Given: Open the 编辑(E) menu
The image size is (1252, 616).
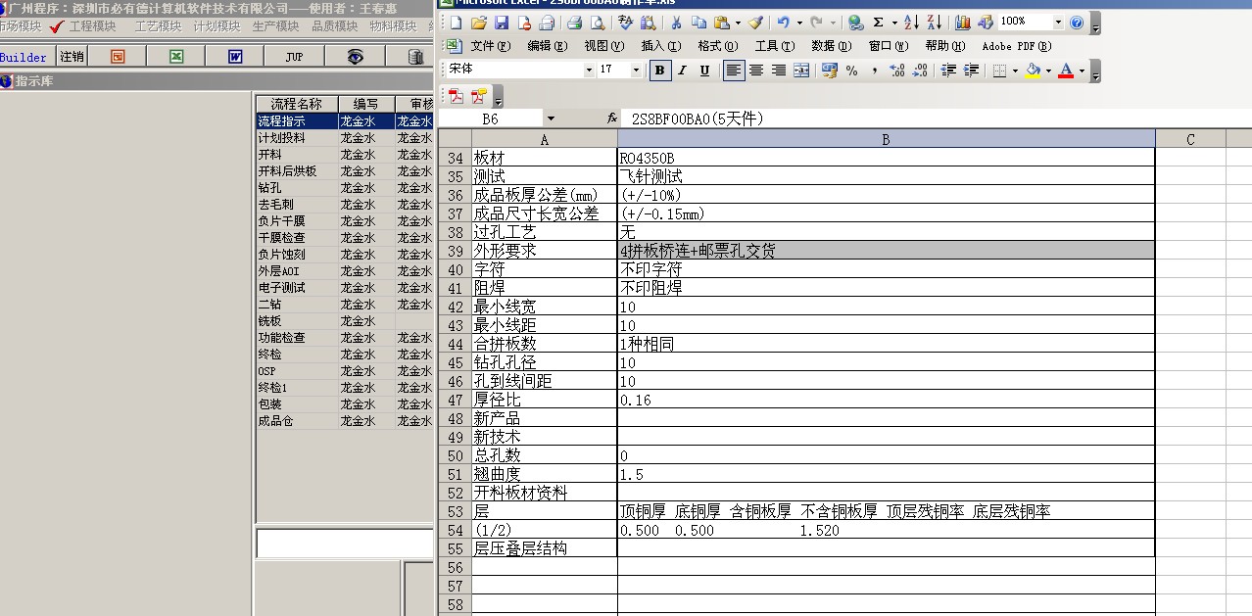Looking at the screenshot, I should (547, 46).
